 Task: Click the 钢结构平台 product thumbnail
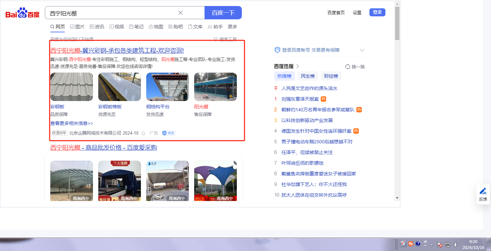(x=168, y=87)
